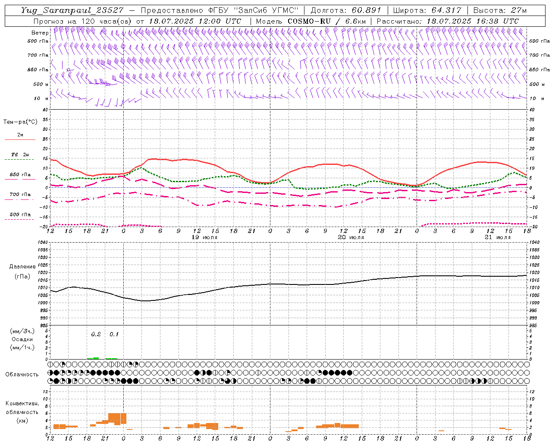Click the Осадки precipitation label
Viewport: 552px width, 442px height.
(22, 339)
